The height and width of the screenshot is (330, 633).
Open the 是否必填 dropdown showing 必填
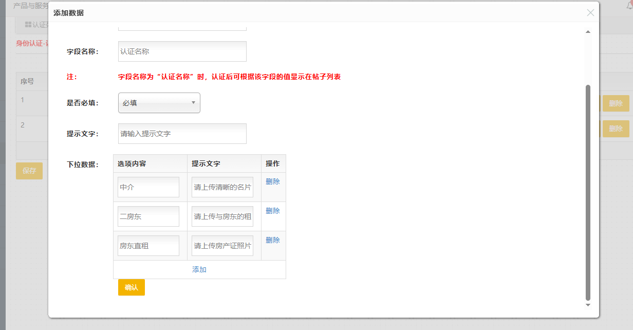point(159,103)
